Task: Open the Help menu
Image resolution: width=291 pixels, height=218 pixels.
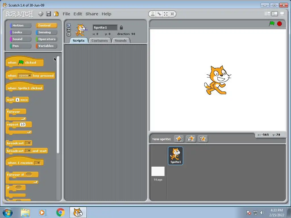Action: pyautogui.click(x=106, y=14)
